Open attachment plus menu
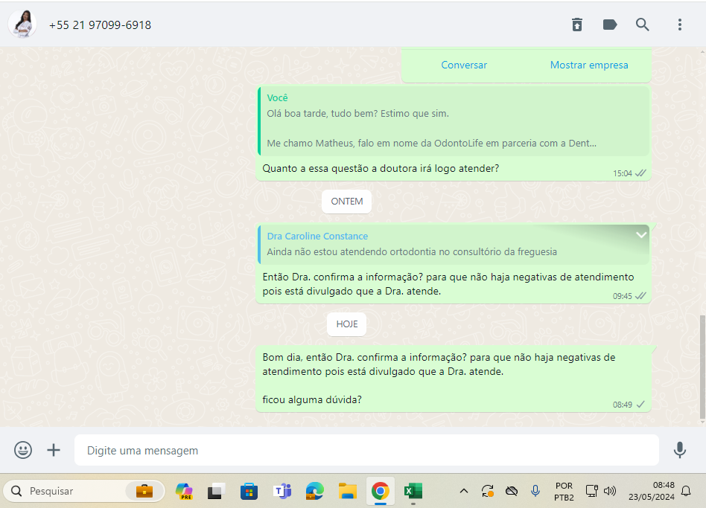The image size is (706, 508). 54,450
